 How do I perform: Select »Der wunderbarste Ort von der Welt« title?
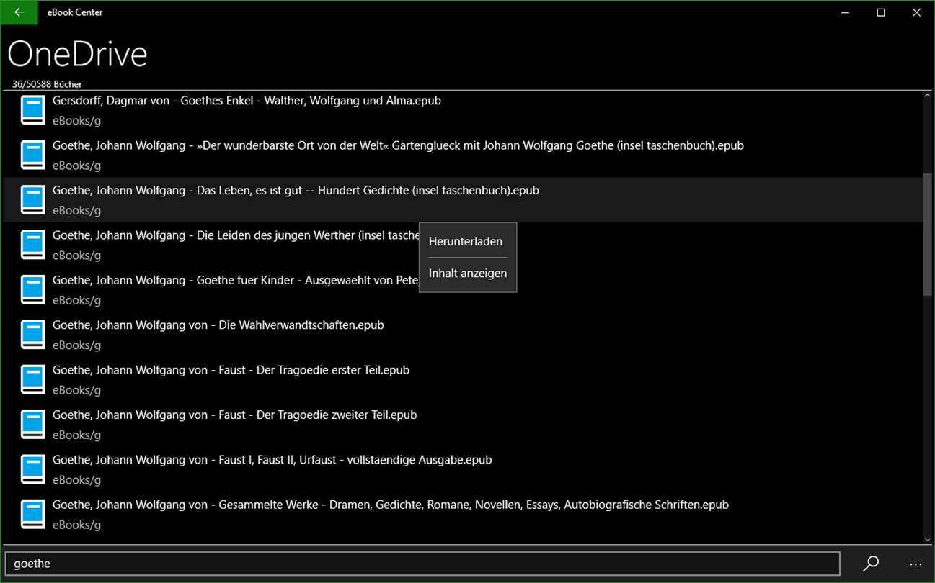pyautogui.click(x=398, y=145)
